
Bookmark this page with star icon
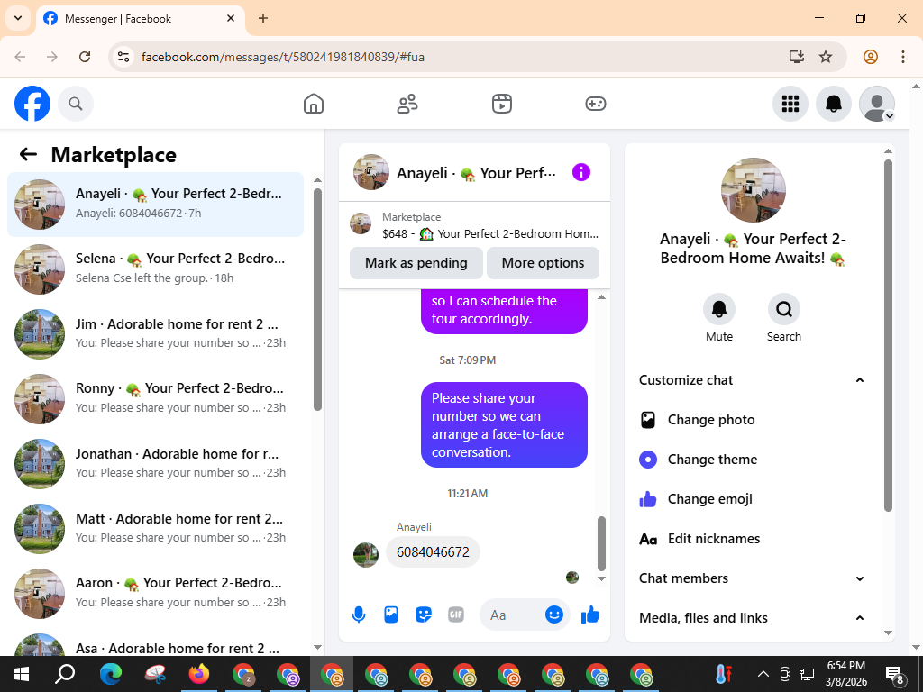pos(826,57)
